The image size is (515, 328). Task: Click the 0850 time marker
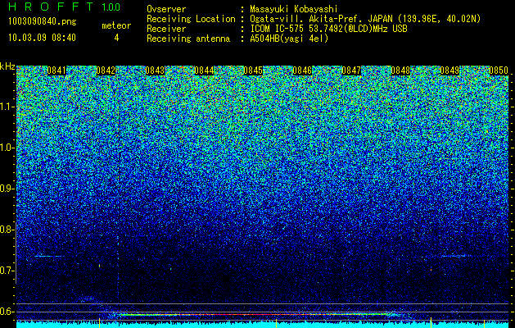pos(499,71)
